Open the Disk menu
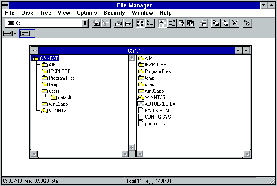 27,13
